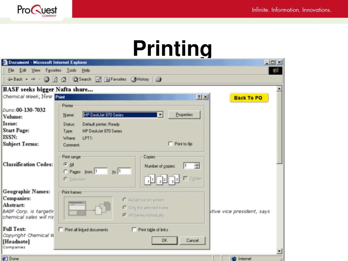Screen dimensions: 348x261
Task: Click the print frames layout preview image
Action: pyautogui.click(x=88, y=208)
